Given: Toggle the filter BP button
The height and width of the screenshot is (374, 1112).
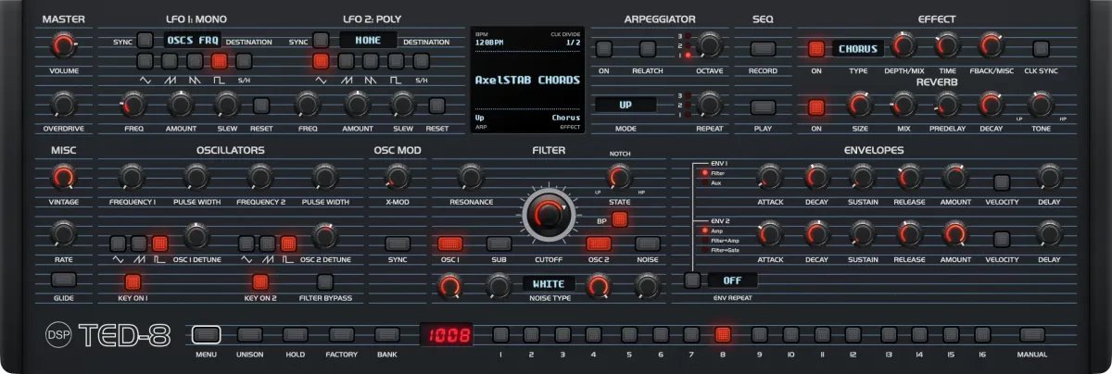Looking at the screenshot, I should coord(620,219).
